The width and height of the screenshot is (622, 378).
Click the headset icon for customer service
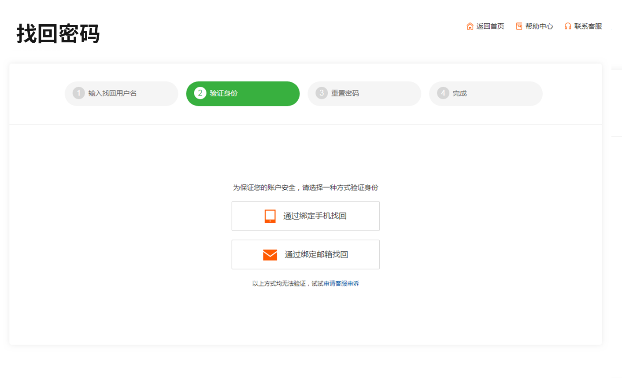568,26
